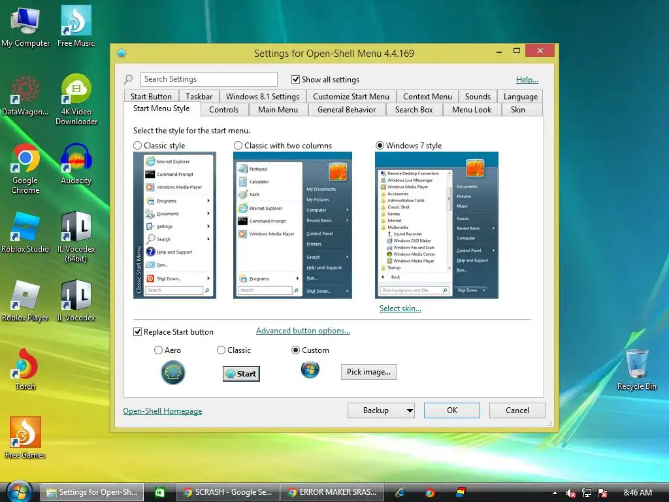Select the IL Vocodex (64bit) icon
The image size is (669, 502).
pos(76,237)
